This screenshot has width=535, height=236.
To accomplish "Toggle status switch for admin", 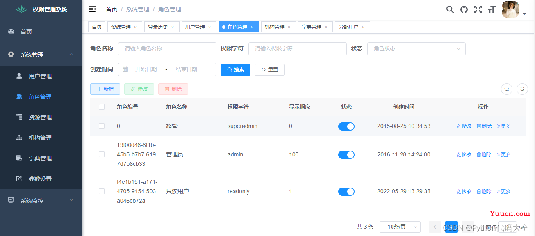I will tap(346, 154).
